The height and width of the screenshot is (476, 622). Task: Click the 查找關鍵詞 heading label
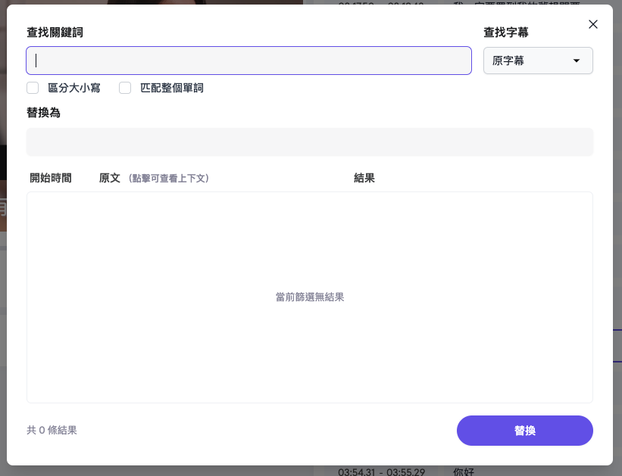tap(55, 32)
